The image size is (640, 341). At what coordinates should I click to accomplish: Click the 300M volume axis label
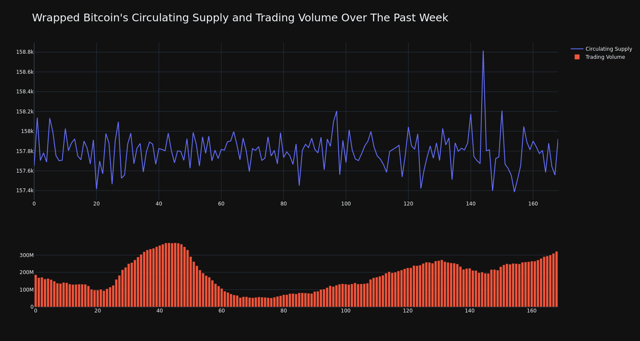(x=26, y=255)
